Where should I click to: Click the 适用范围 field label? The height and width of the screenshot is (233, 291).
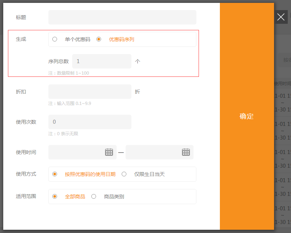click(x=26, y=197)
